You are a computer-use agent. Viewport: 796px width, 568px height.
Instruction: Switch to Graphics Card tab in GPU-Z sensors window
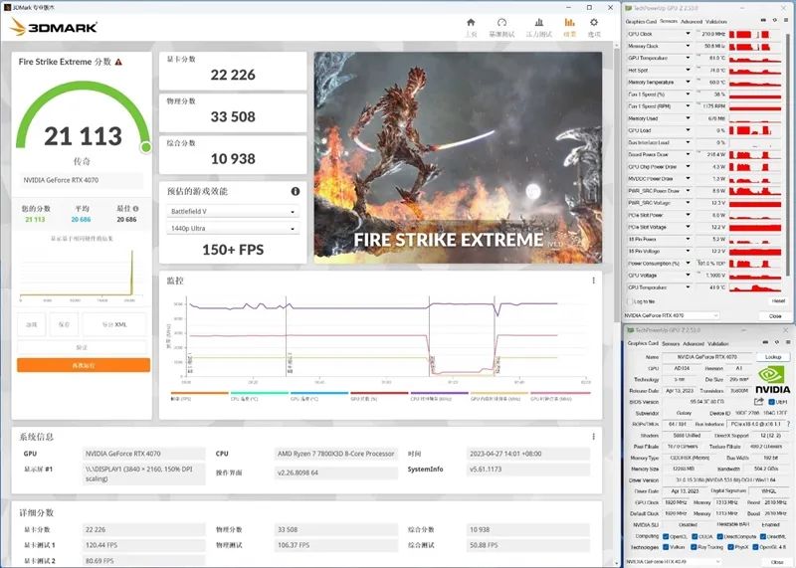pyautogui.click(x=641, y=21)
